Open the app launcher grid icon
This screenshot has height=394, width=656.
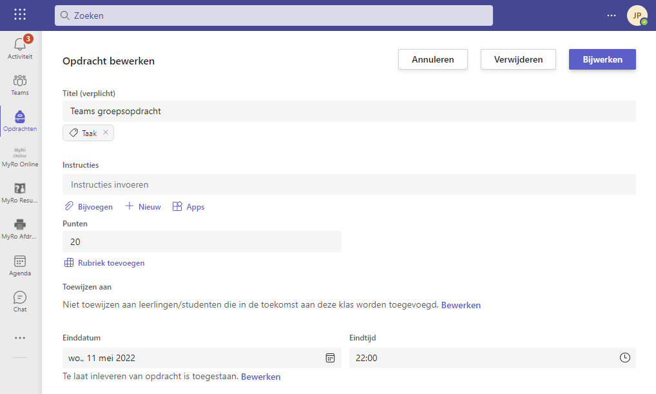(20, 15)
